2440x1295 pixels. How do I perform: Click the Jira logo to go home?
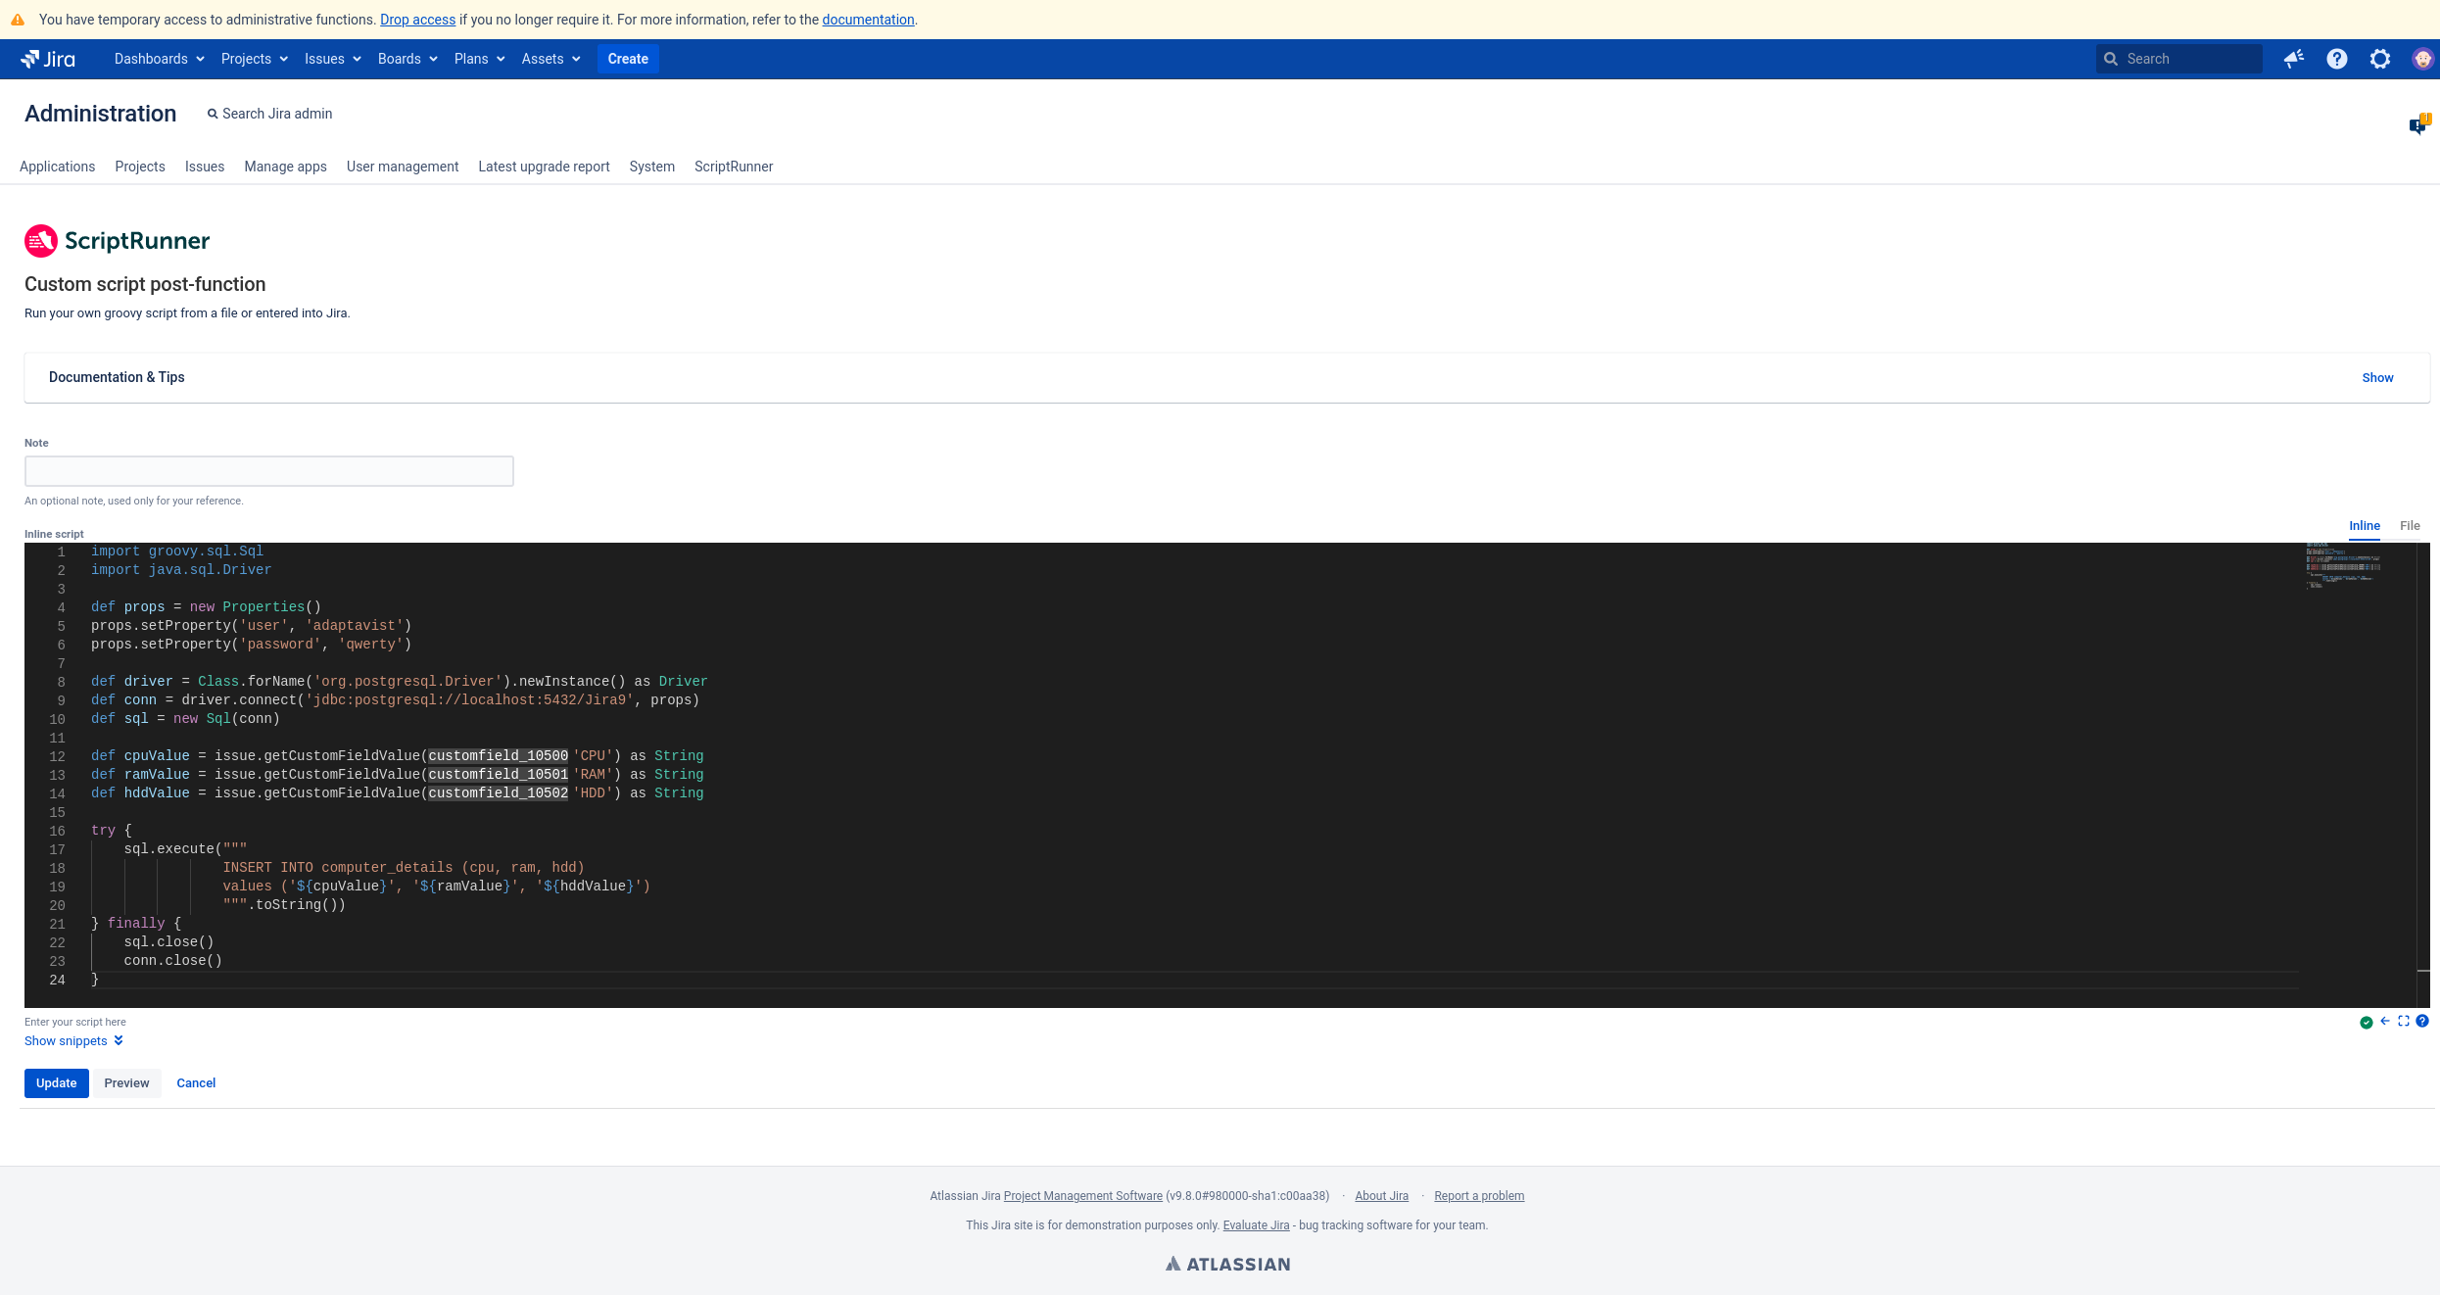pos(45,59)
